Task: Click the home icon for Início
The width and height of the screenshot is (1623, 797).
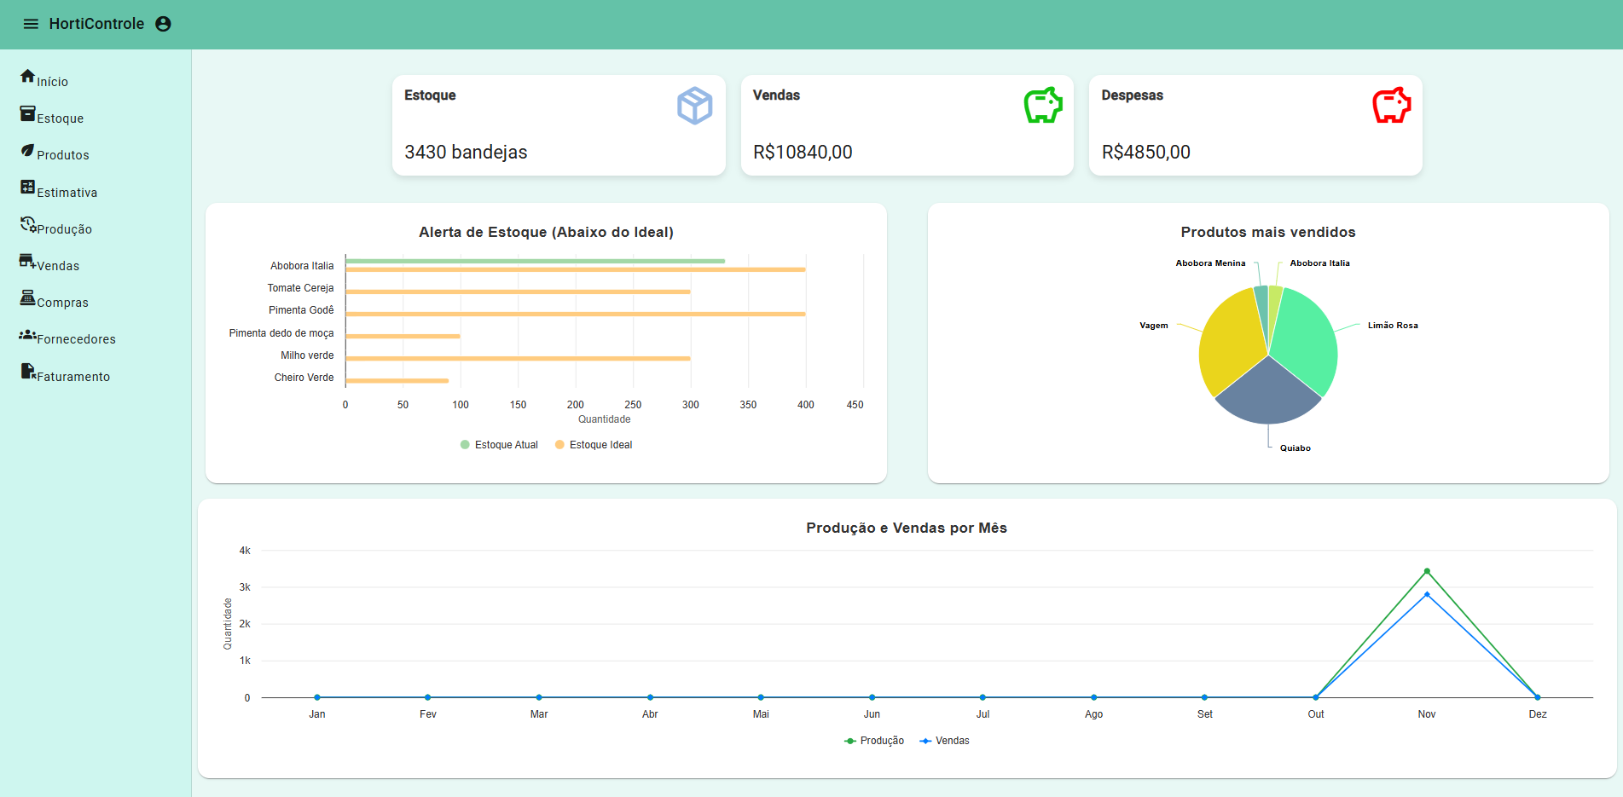Action: click(28, 76)
